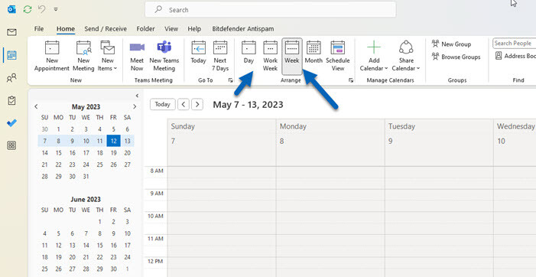536x277 pixels.
Task: Click the main Search box
Action: tap(271, 10)
